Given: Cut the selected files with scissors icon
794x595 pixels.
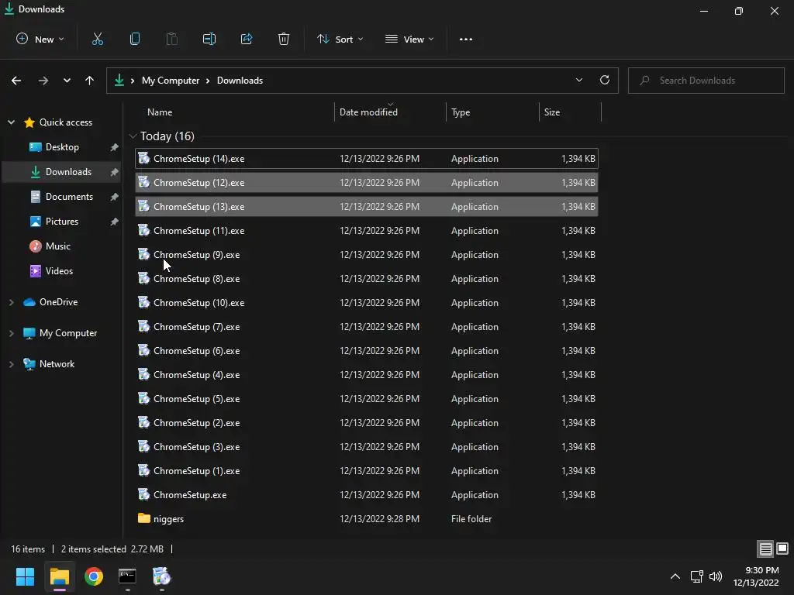Looking at the screenshot, I should pos(97,39).
